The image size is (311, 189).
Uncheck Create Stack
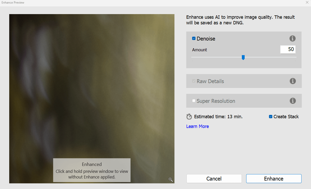click(271, 116)
